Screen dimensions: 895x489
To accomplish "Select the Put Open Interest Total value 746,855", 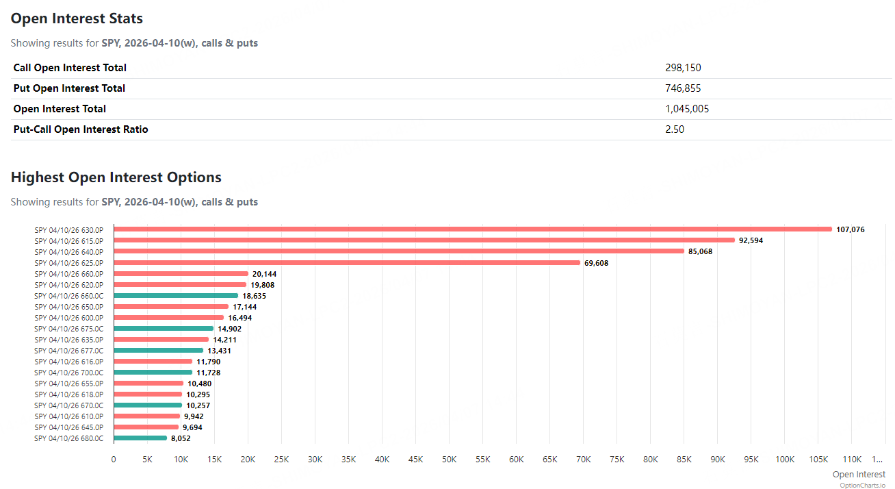I will 683,88.
